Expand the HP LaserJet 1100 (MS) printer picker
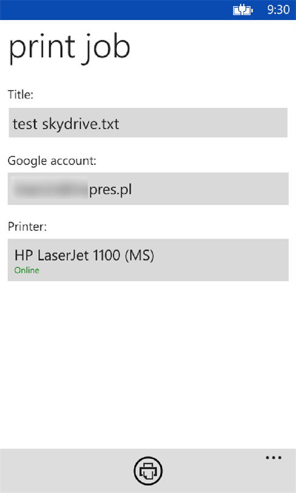 [x=148, y=260]
